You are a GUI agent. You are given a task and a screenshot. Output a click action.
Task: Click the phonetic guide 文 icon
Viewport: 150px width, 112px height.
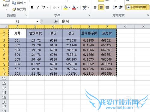85,7
